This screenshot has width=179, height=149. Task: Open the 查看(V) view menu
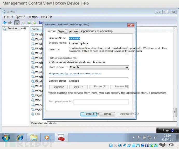33,17
